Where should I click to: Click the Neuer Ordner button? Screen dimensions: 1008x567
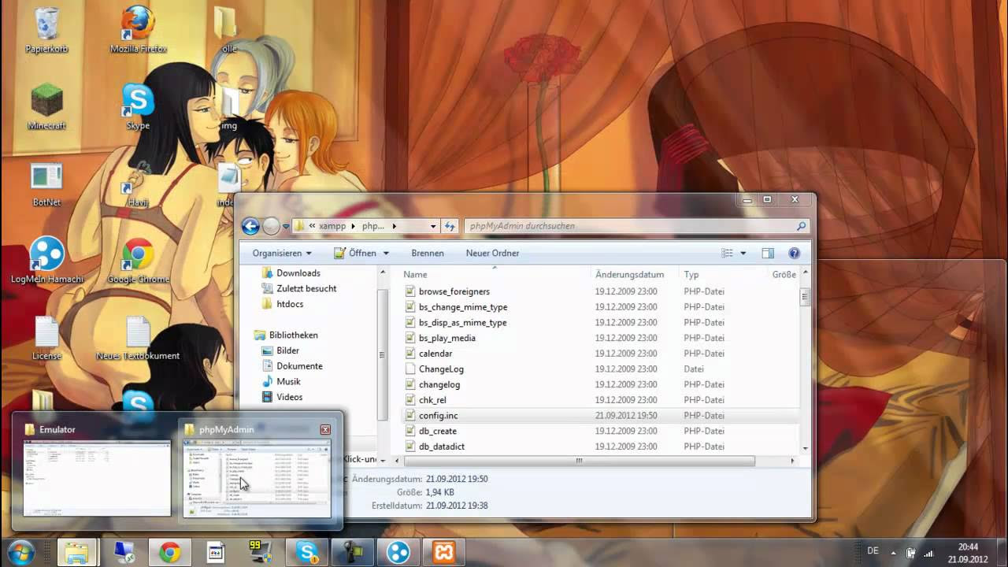(x=492, y=253)
